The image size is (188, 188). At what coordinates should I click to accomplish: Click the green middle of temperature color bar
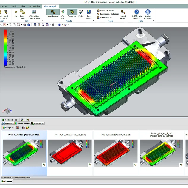click(6, 47)
